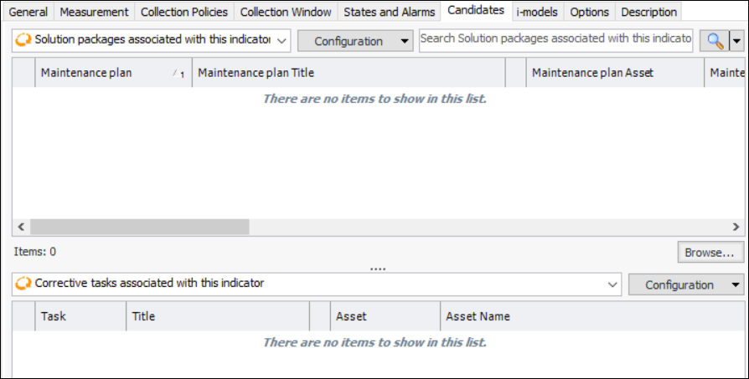Go to the Collection Policies tab
Screen dimensions: 749x379
tap(183, 12)
